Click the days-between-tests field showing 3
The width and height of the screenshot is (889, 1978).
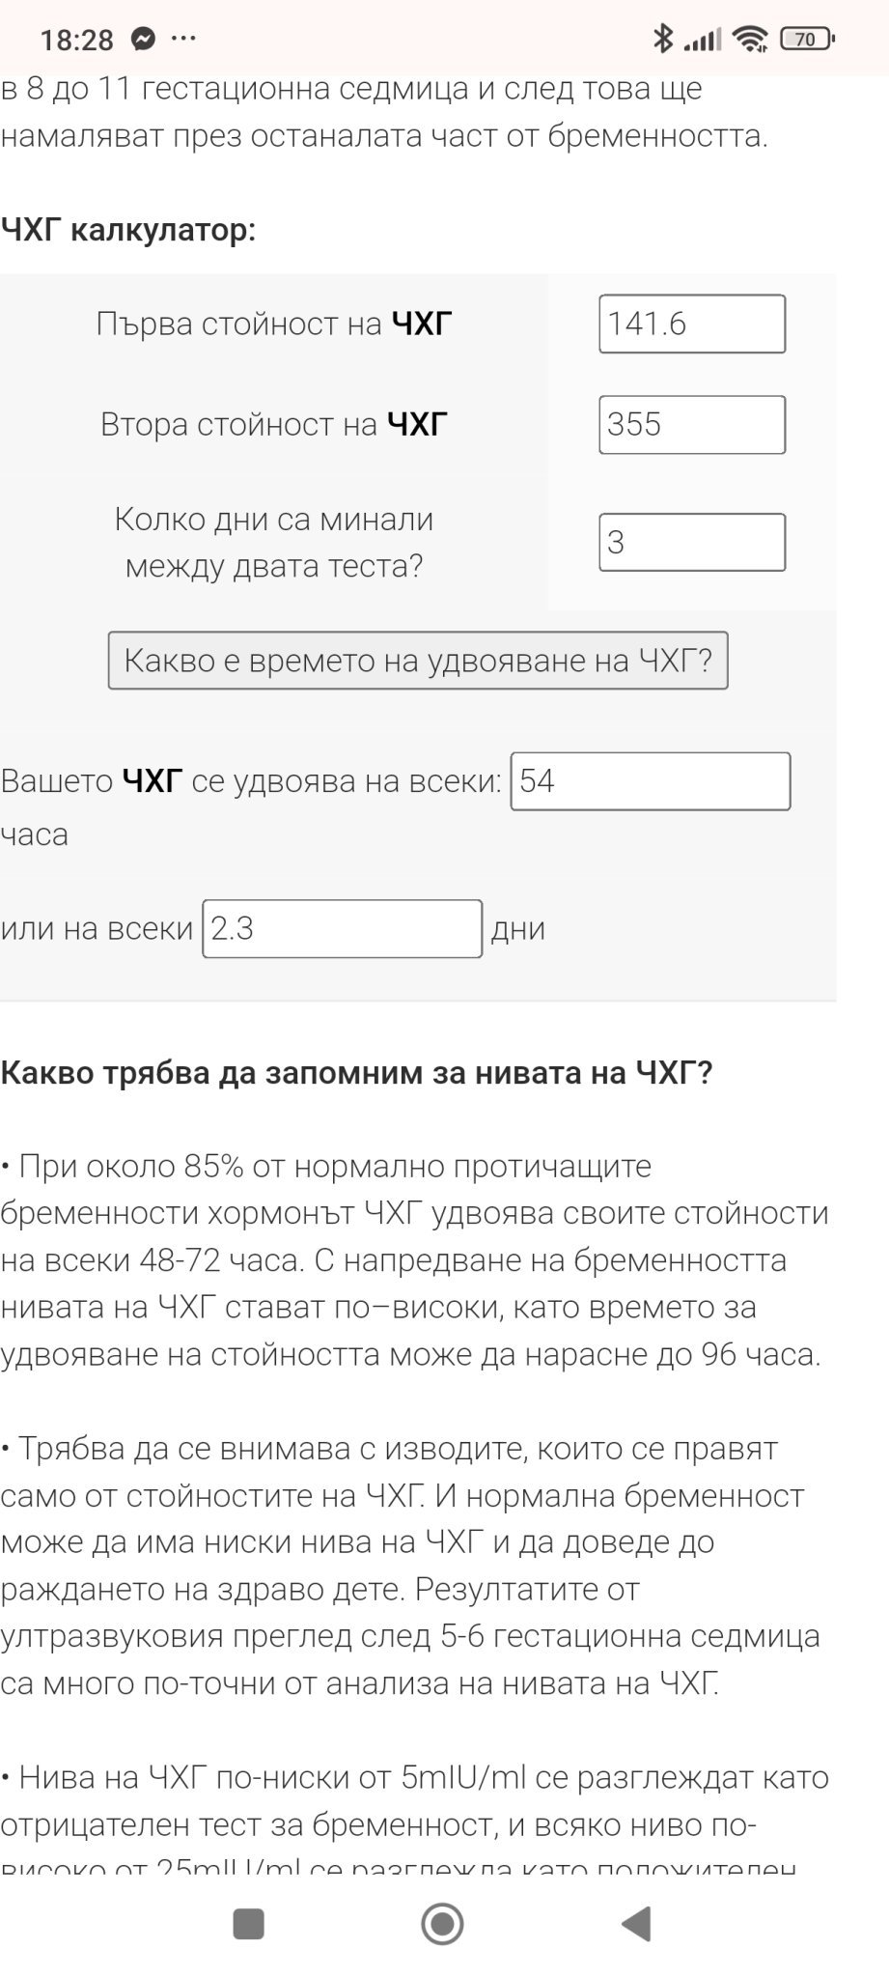[691, 543]
